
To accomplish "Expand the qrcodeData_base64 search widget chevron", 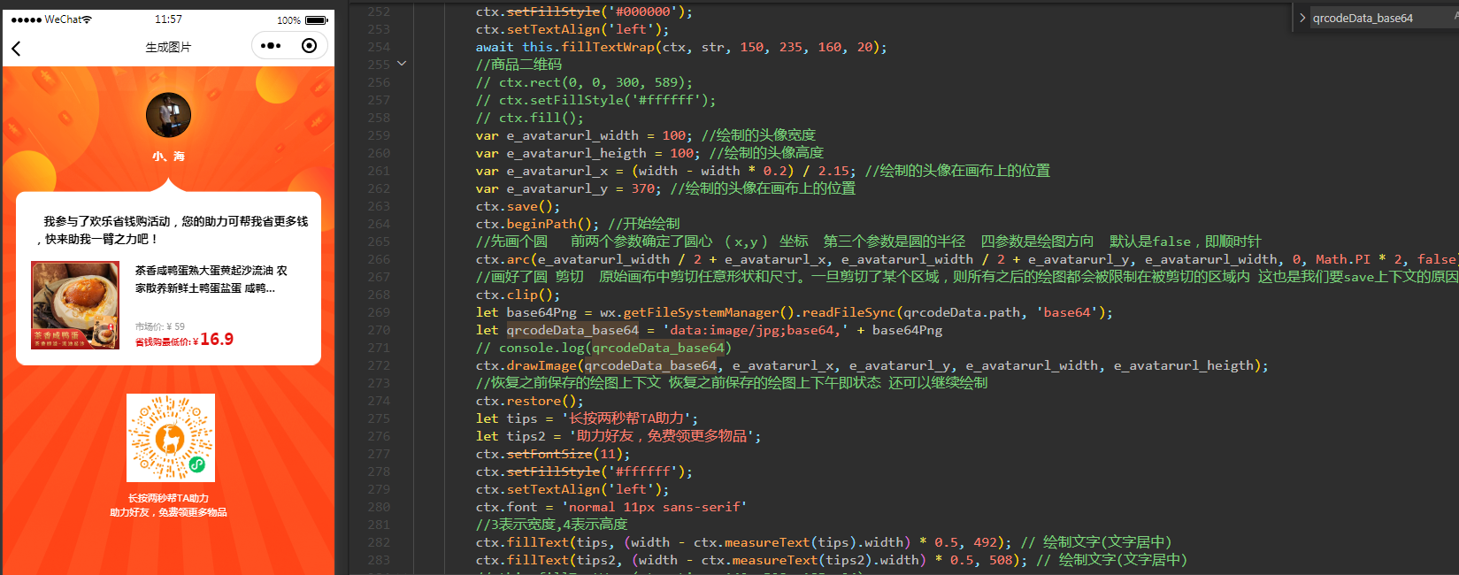I will 1302,18.
